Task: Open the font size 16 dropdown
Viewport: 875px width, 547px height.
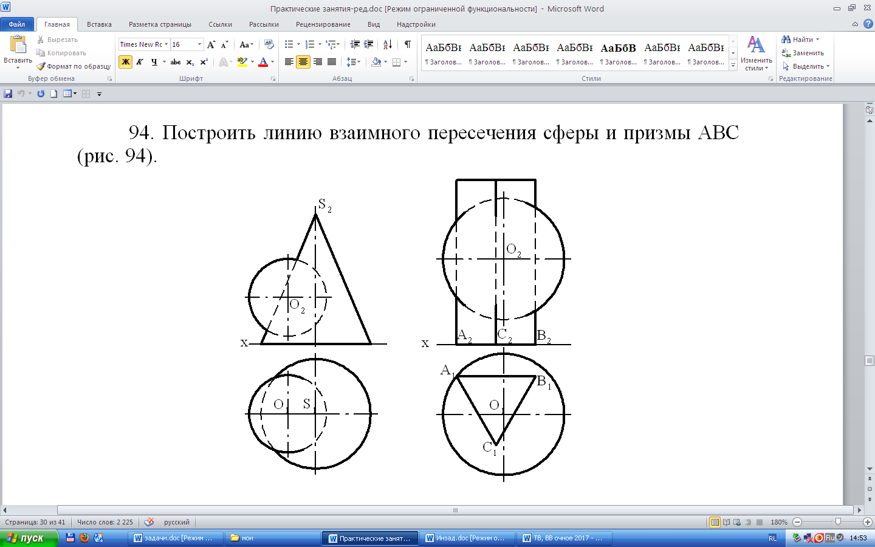Action: (x=199, y=44)
